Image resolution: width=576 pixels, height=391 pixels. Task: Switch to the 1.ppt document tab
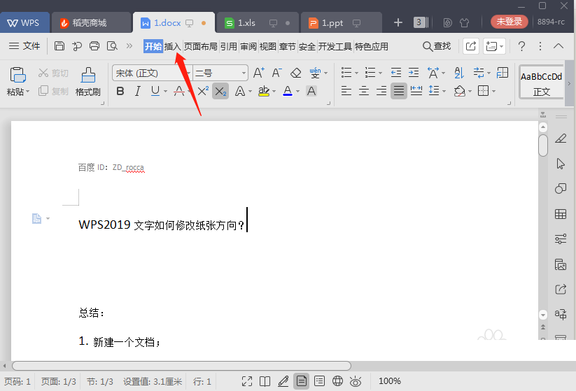(342, 23)
